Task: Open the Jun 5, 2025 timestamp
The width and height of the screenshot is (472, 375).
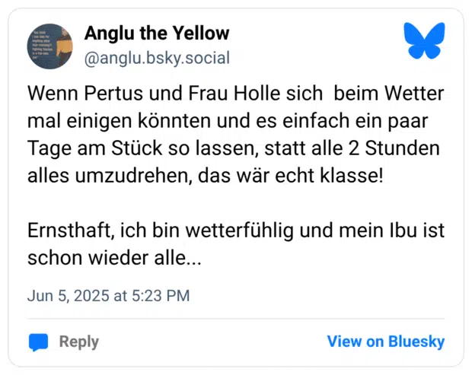Action: [x=108, y=296]
